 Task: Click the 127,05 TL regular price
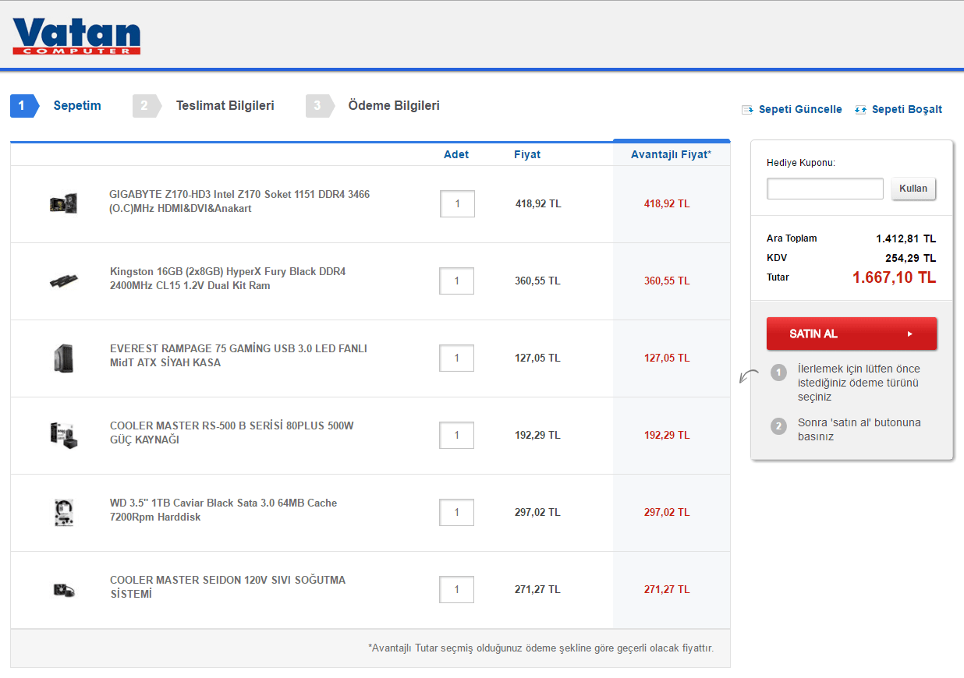pyautogui.click(x=537, y=358)
